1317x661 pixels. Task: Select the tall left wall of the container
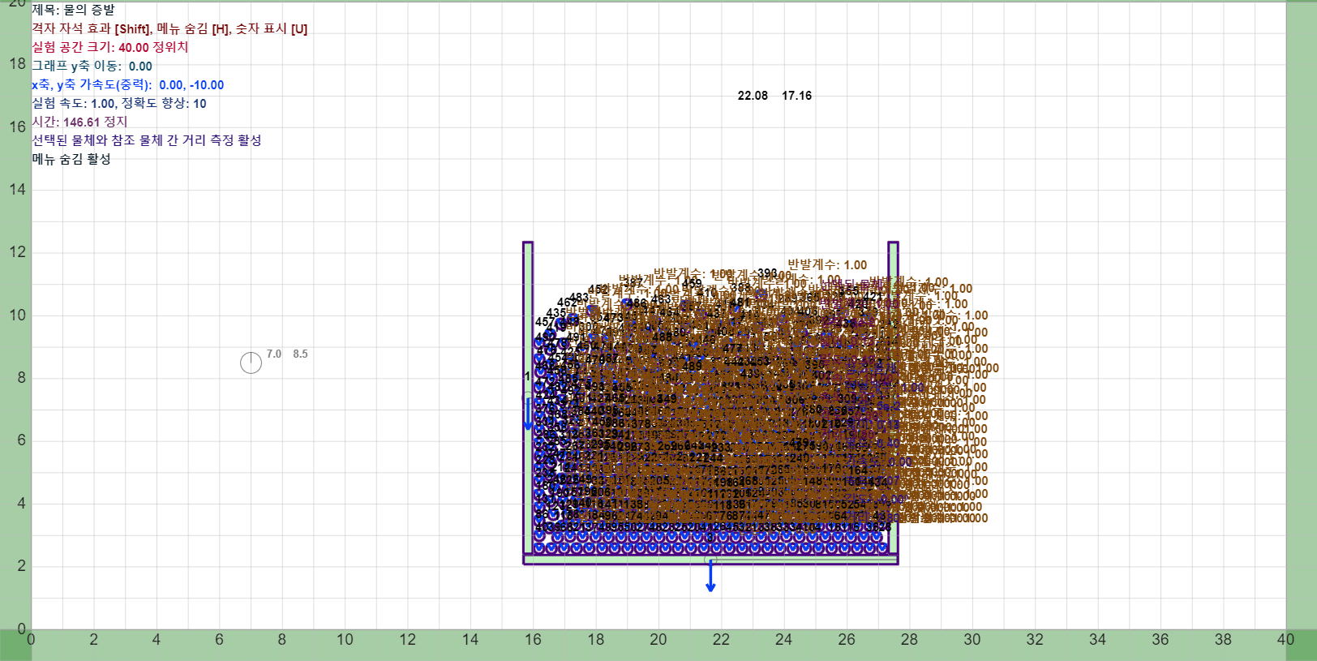(x=528, y=397)
